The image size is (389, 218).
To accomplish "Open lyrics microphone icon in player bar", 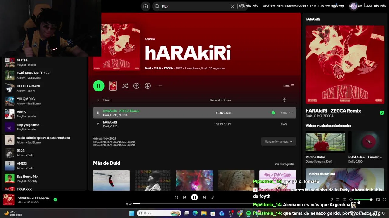I will [x=331, y=200].
